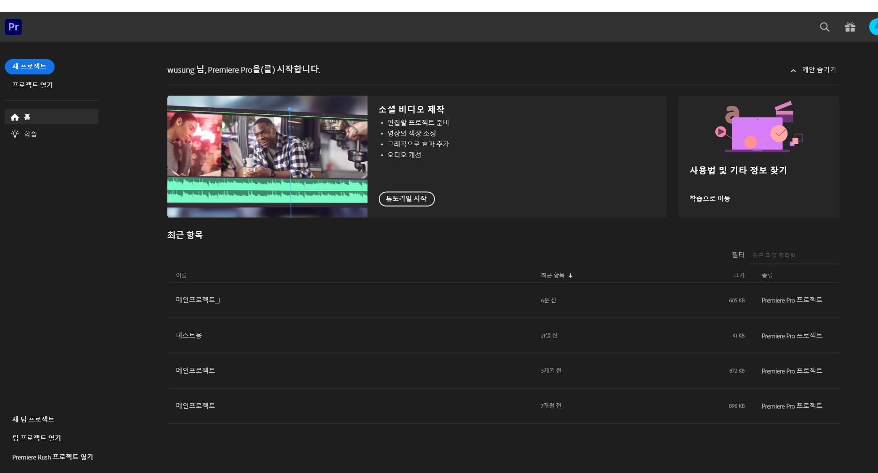Open the gift box what's new icon
The image size is (878, 473).
(850, 27)
